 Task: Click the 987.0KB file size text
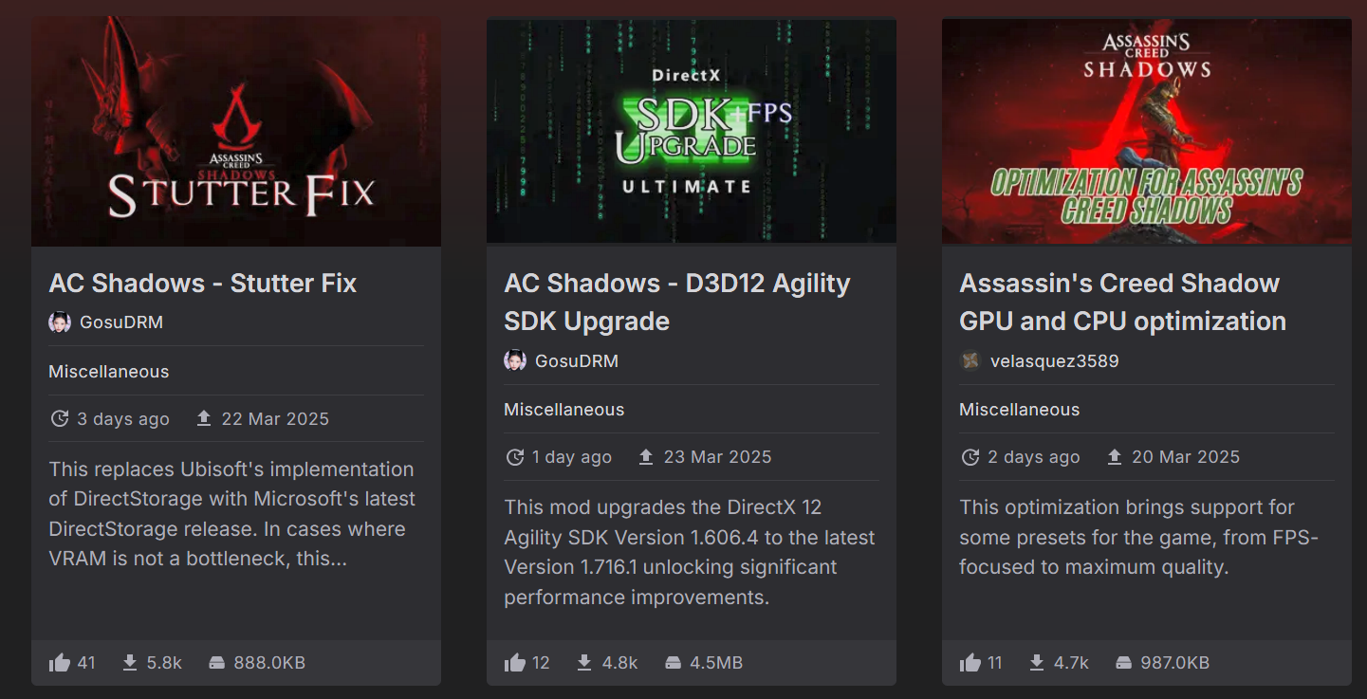click(x=1175, y=663)
